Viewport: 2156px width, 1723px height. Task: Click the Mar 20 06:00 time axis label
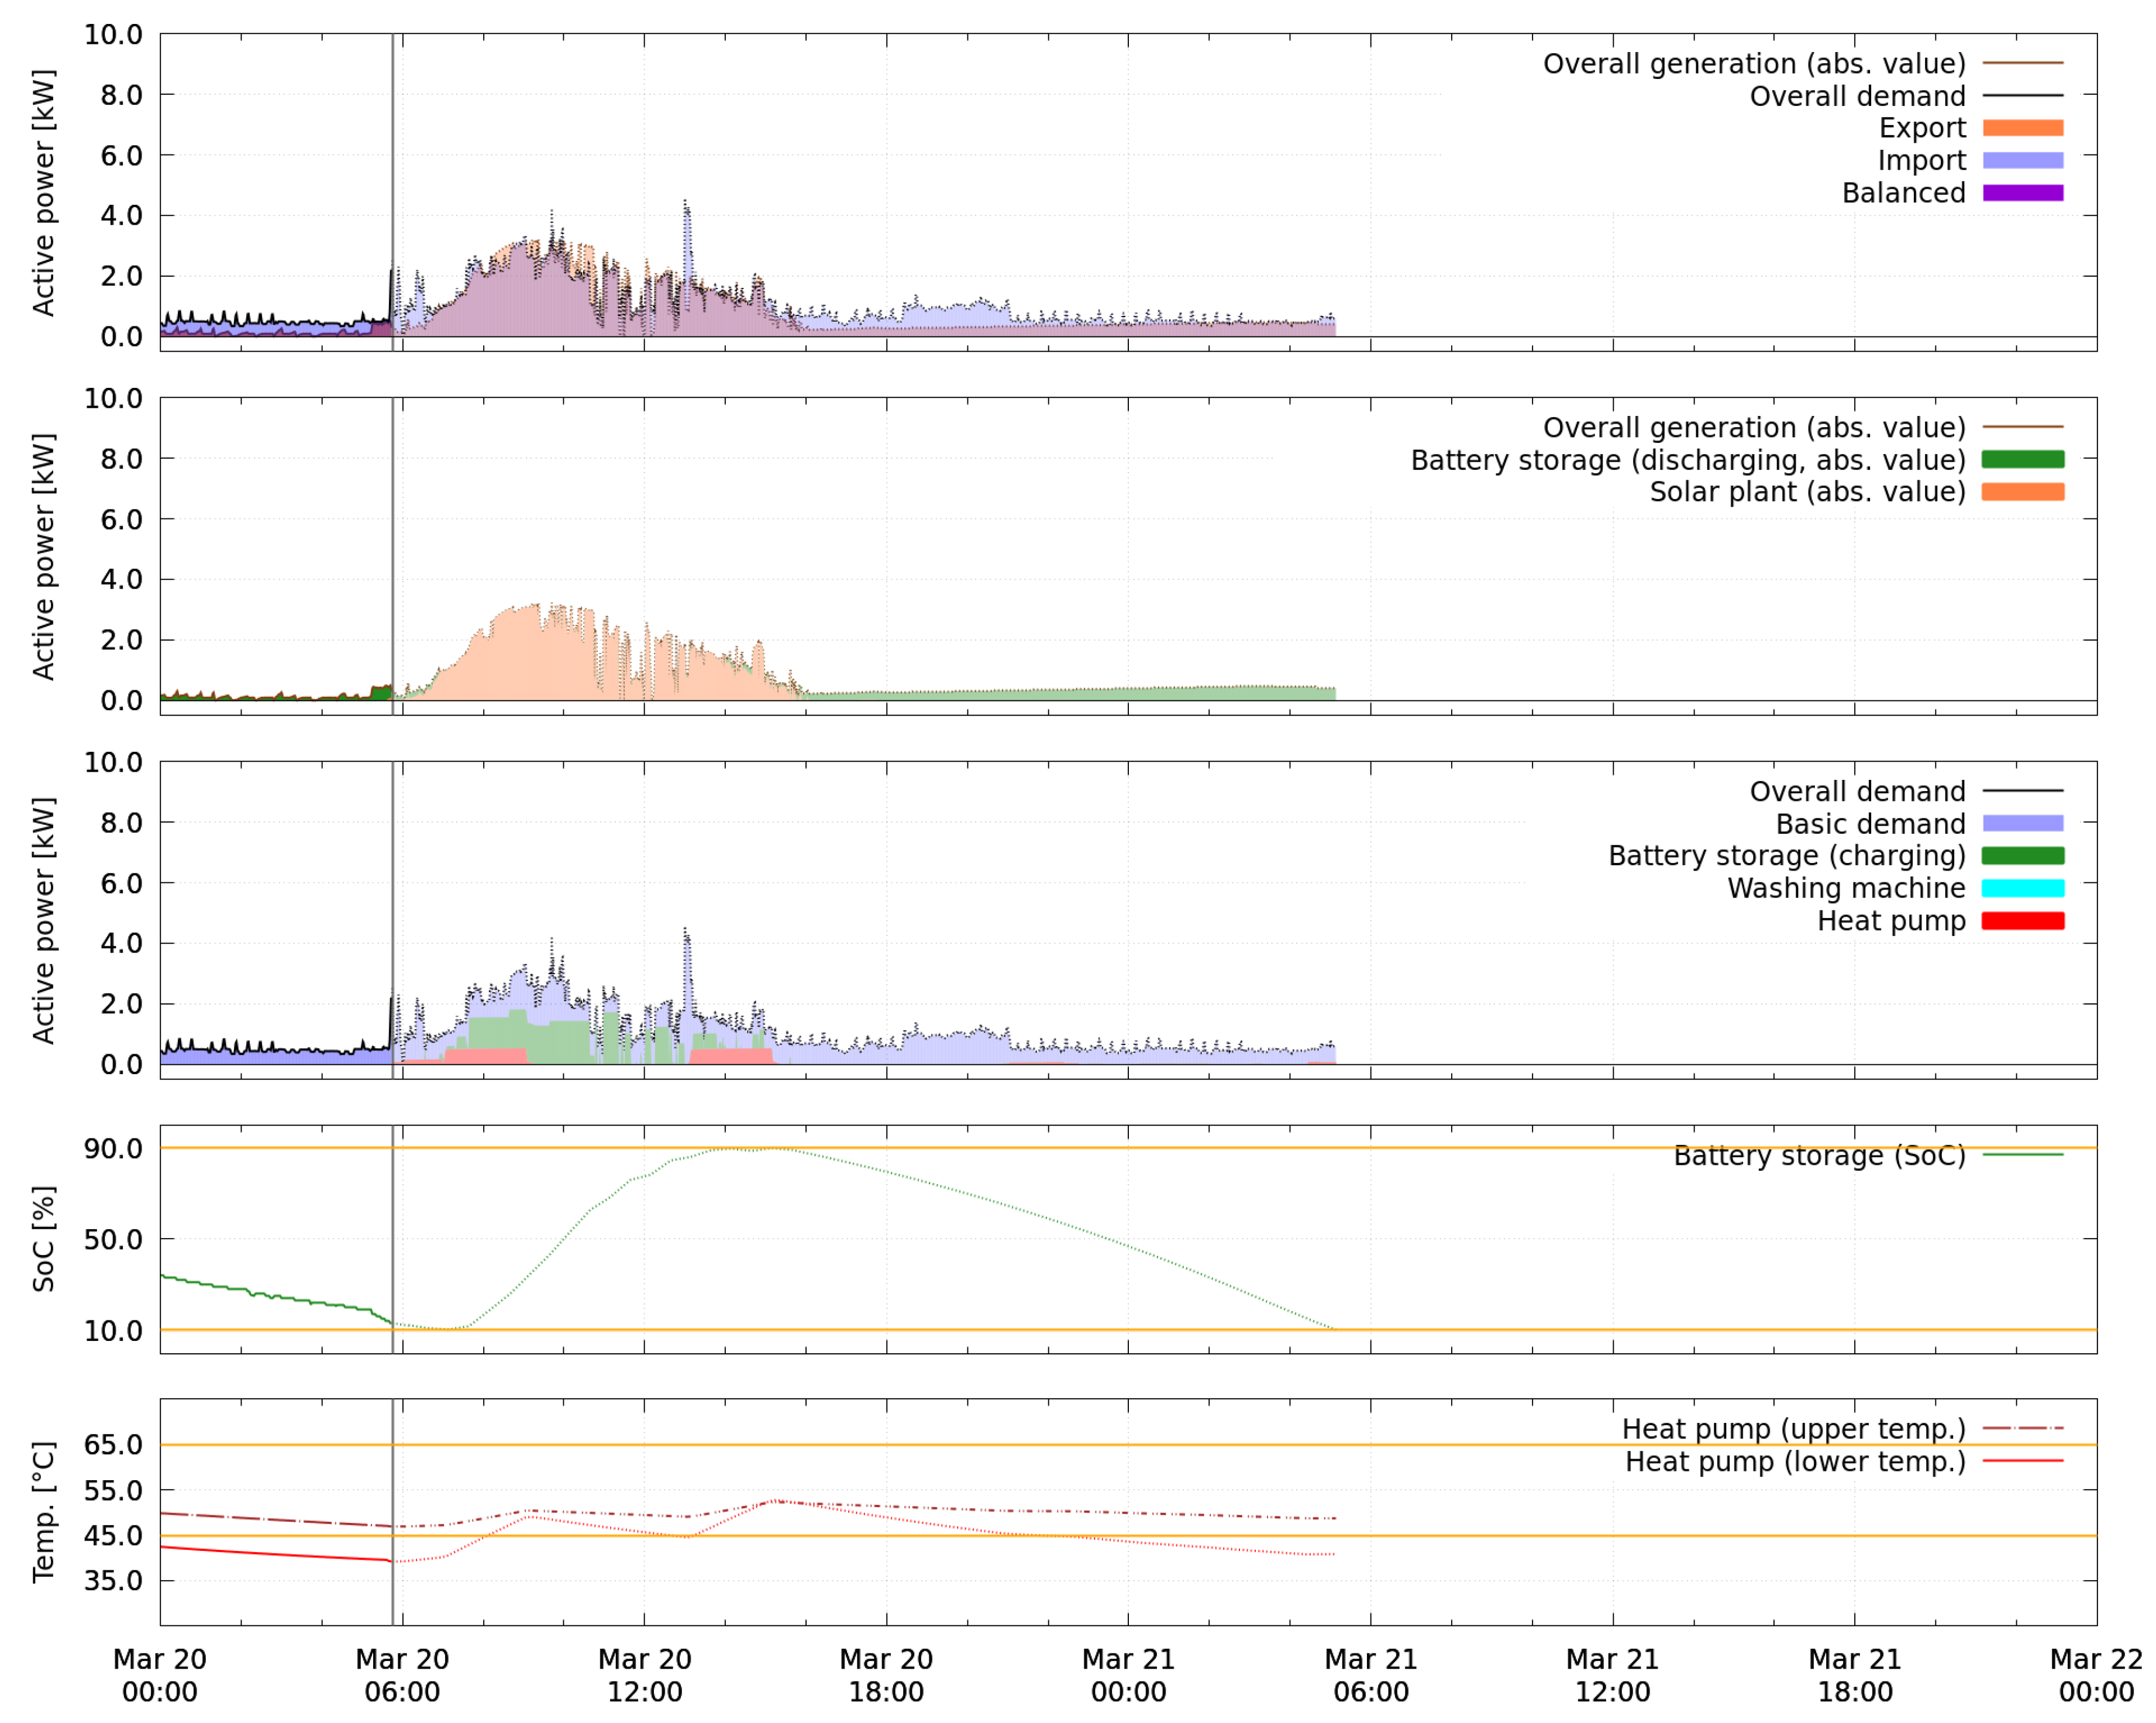(x=402, y=1675)
